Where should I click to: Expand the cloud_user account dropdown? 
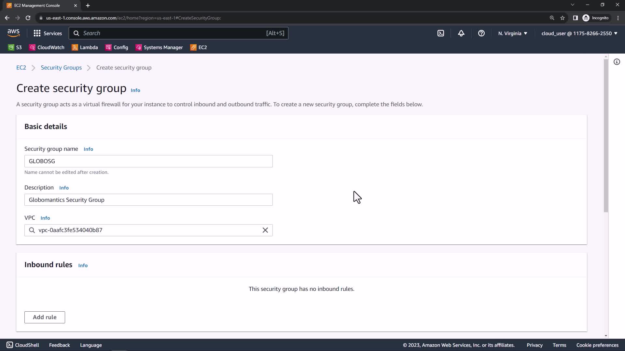(x=579, y=33)
